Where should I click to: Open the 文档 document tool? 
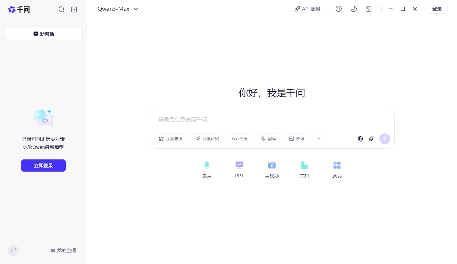click(304, 169)
